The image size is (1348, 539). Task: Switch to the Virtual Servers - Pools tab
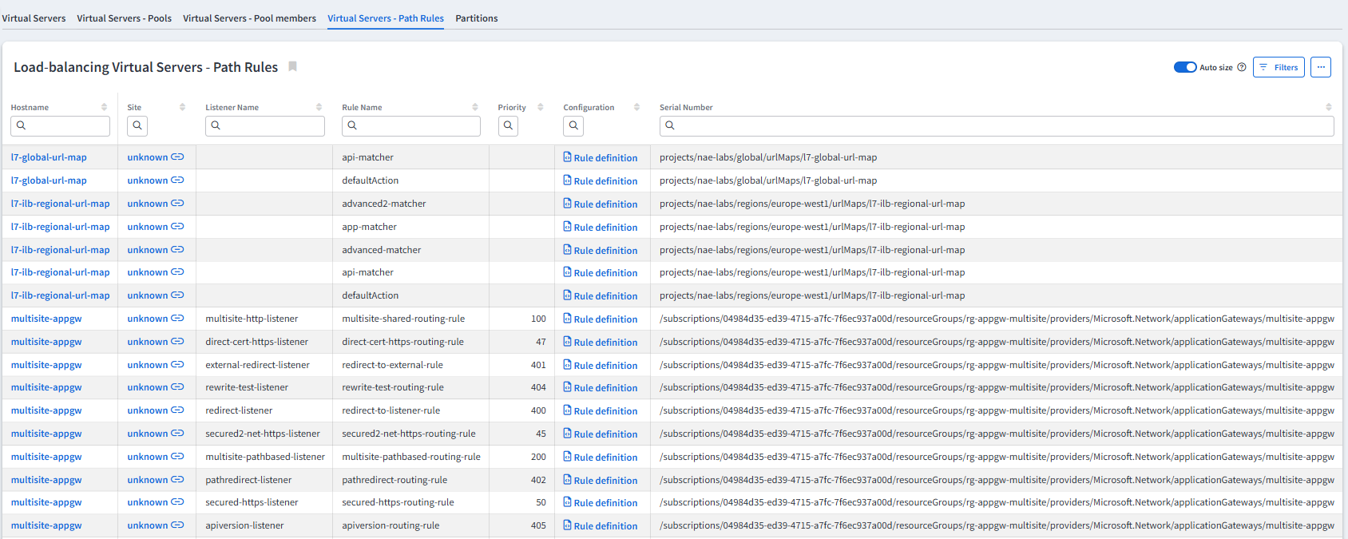click(124, 18)
